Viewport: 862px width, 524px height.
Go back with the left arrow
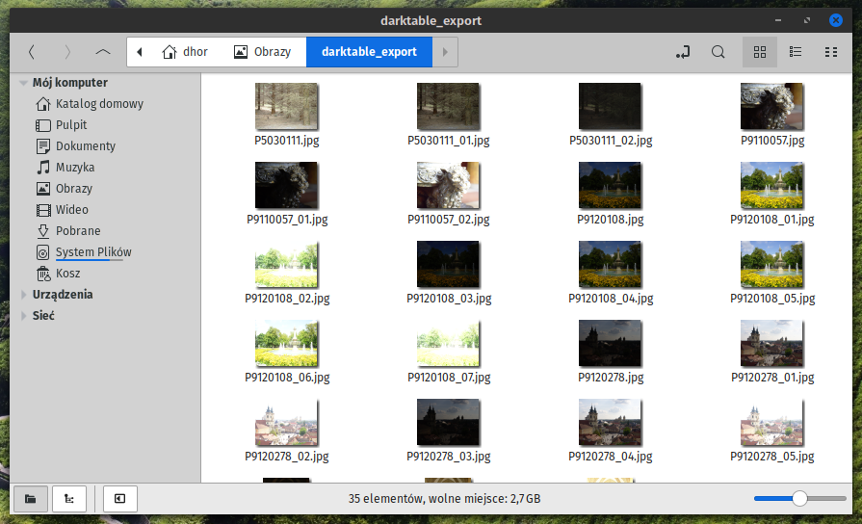(32, 52)
